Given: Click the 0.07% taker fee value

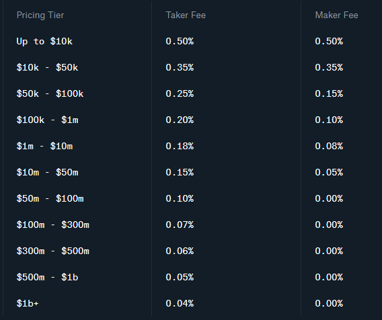Looking at the screenshot, I should click(x=180, y=225).
